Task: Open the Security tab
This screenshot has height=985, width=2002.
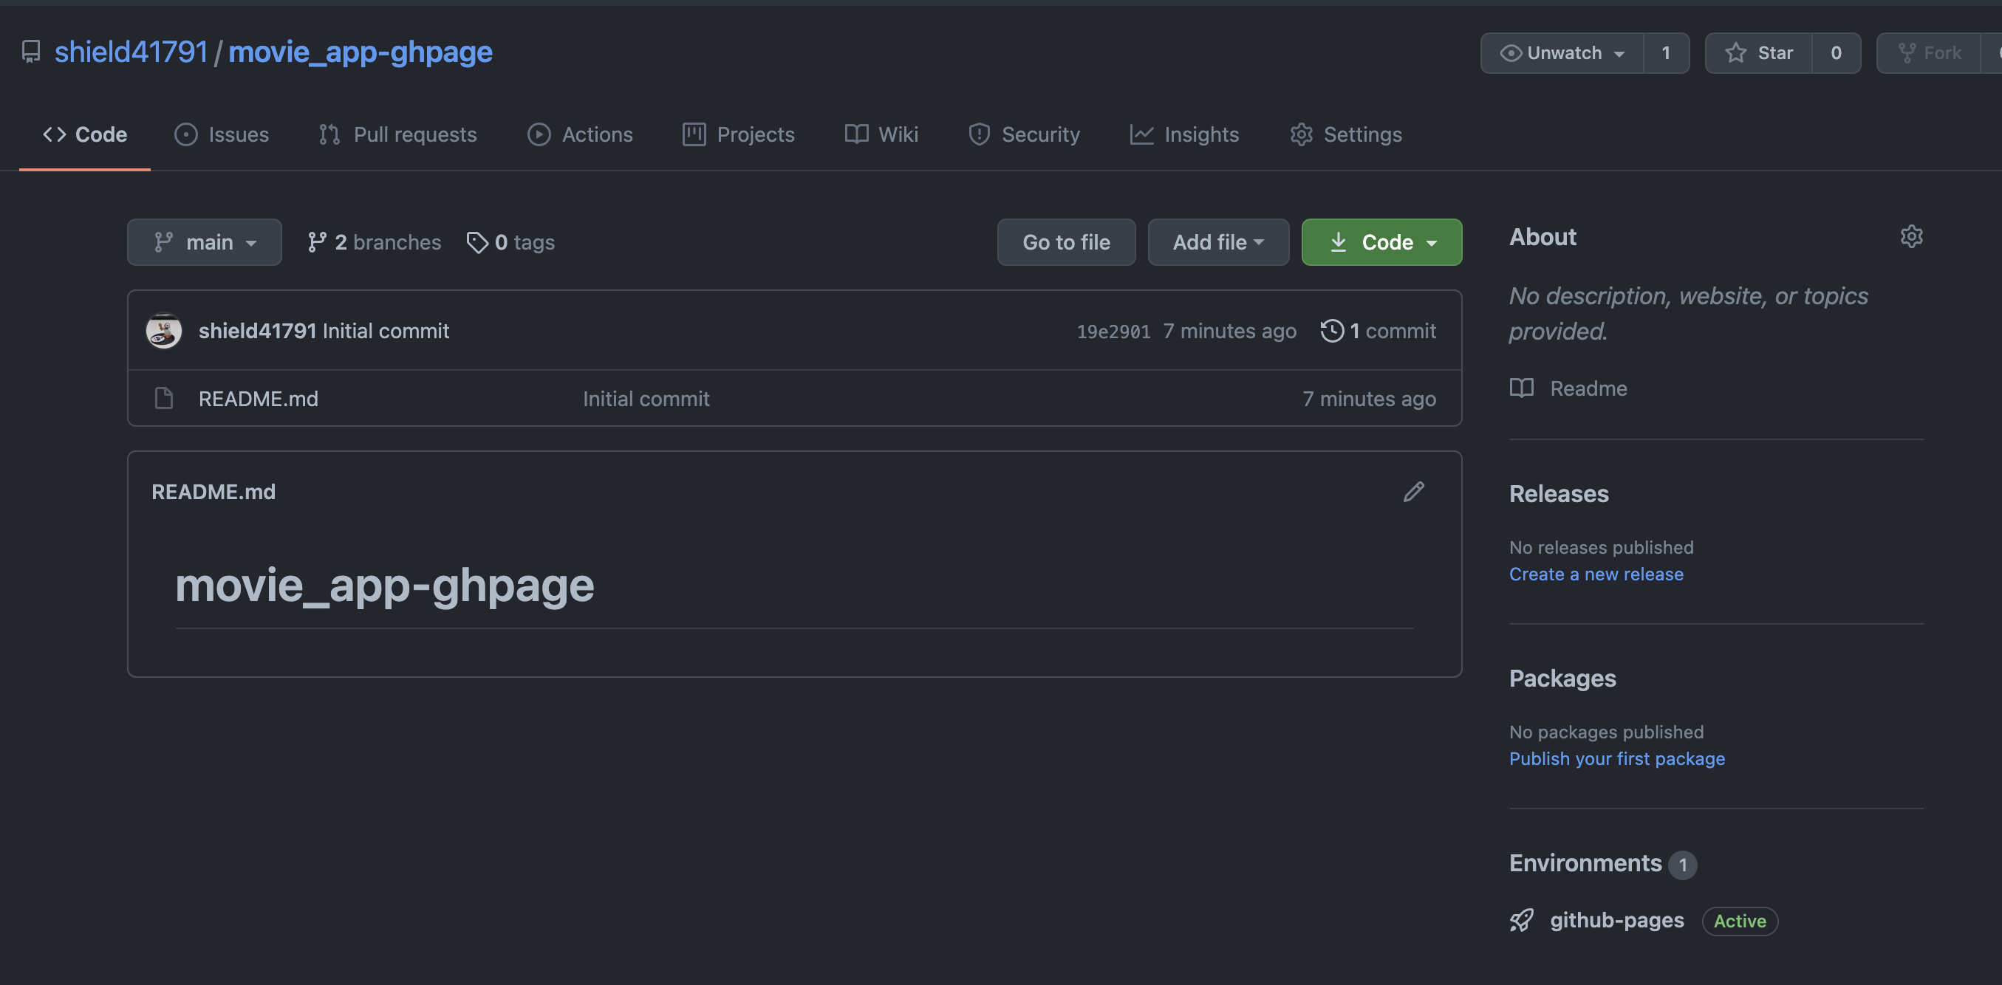Action: click(1024, 134)
